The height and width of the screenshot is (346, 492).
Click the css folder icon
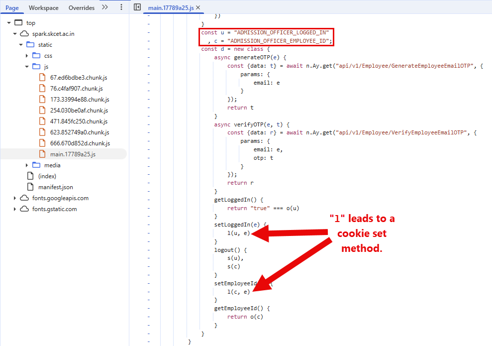point(36,56)
